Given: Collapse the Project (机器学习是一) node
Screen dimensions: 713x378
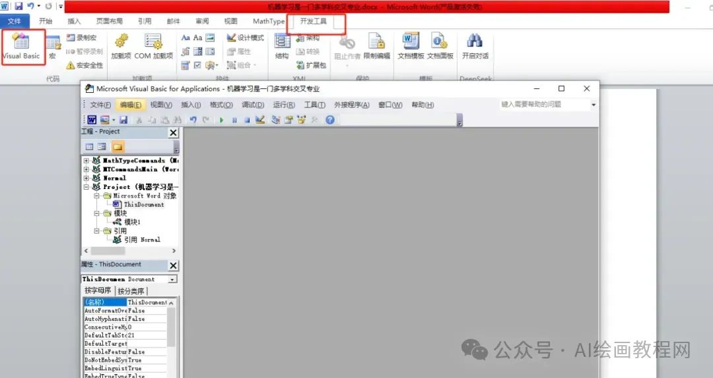Looking at the screenshot, I should 86,187.
